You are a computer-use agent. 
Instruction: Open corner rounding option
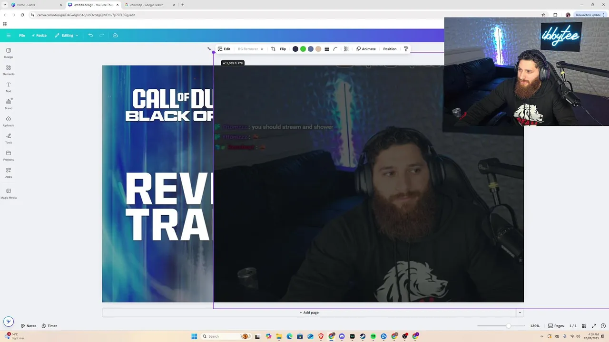[335, 49]
